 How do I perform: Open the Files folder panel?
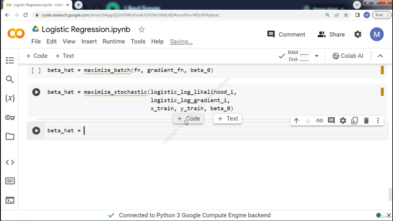pyautogui.click(x=10, y=137)
